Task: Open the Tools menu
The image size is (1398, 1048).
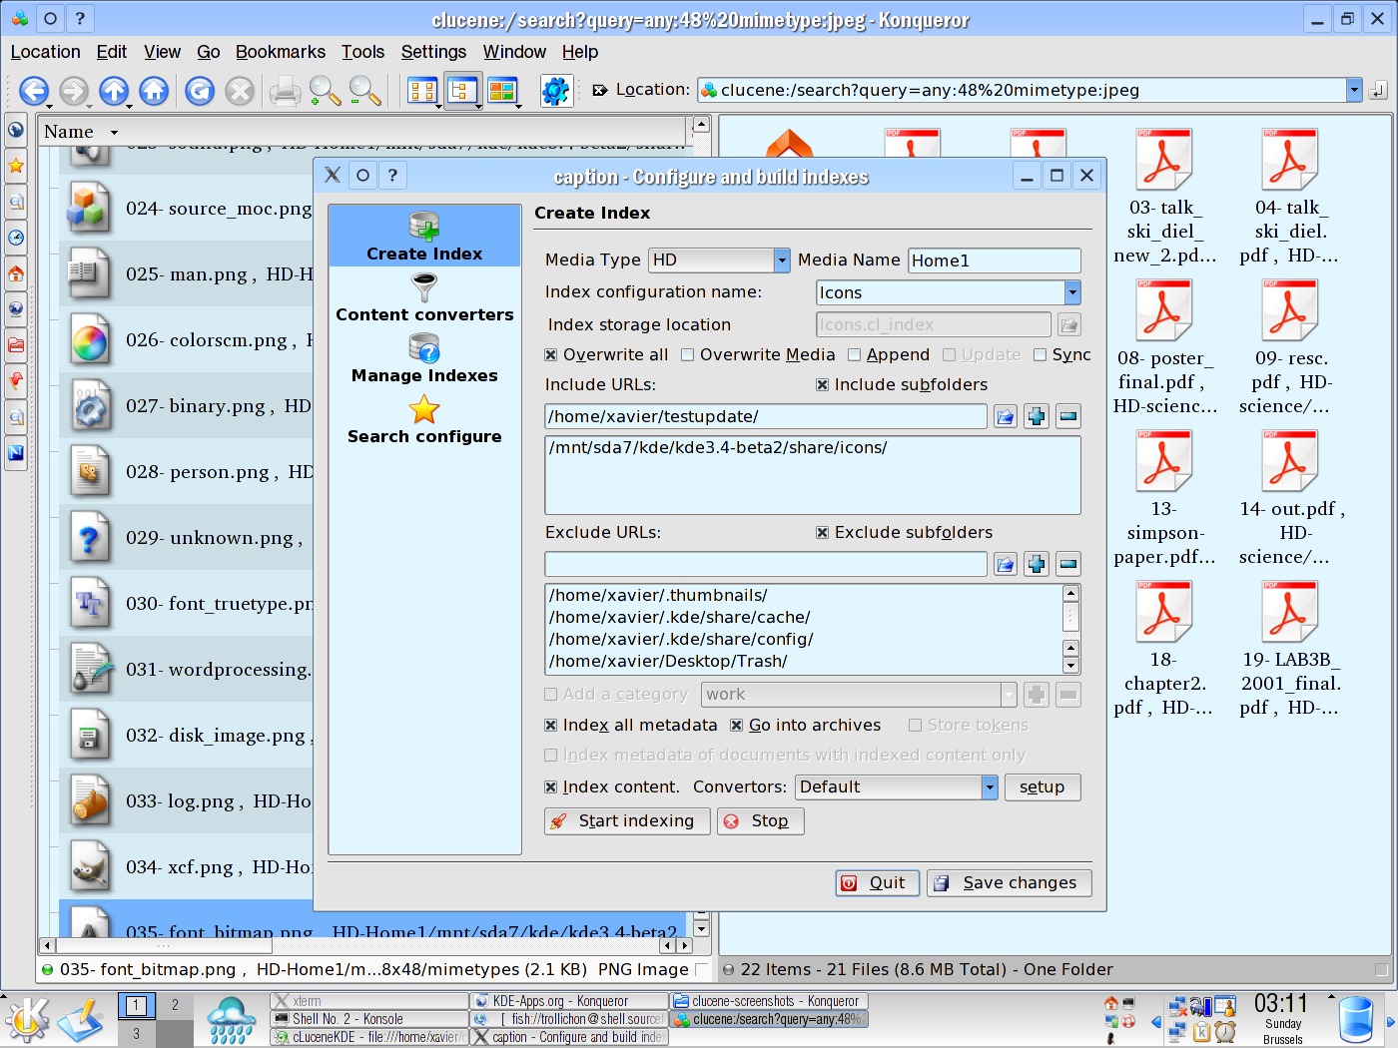Action: (x=362, y=52)
